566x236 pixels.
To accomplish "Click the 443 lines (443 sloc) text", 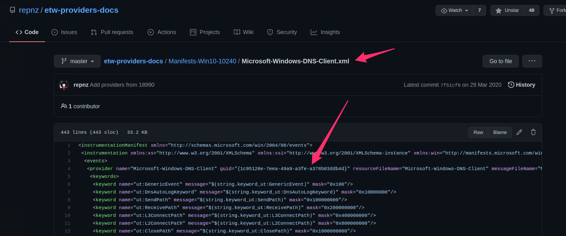I will point(90,132).
